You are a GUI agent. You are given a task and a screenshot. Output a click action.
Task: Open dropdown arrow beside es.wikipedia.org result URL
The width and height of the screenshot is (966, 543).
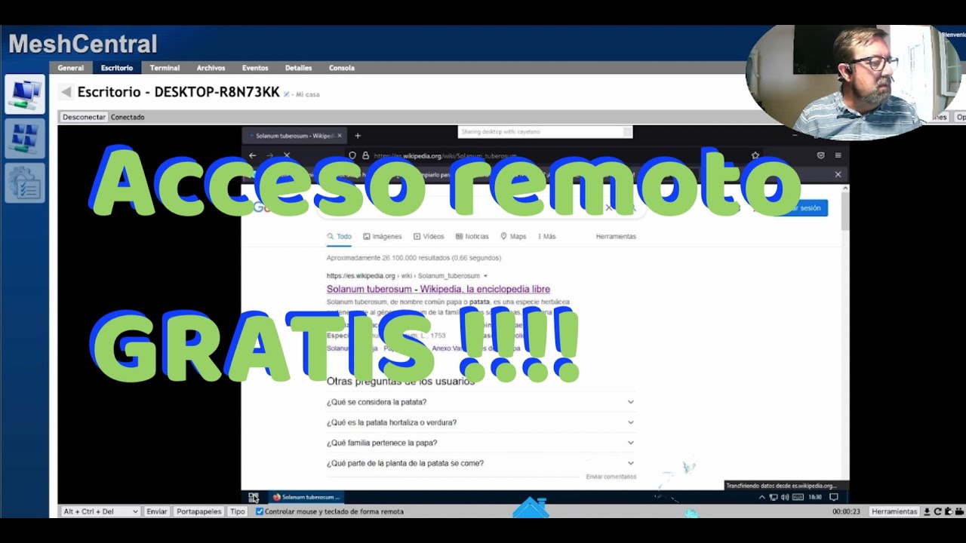point(485,276)
